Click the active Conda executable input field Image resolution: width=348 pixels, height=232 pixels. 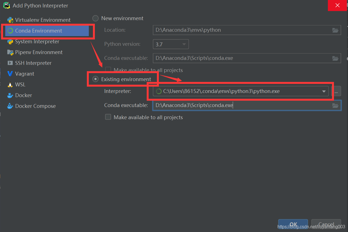pyautogui.click(x=247, y=105)
